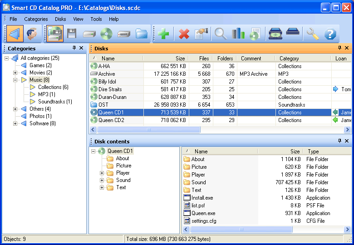
Task: Open search with the magnifying glass icon
Action: click(221, 34)
